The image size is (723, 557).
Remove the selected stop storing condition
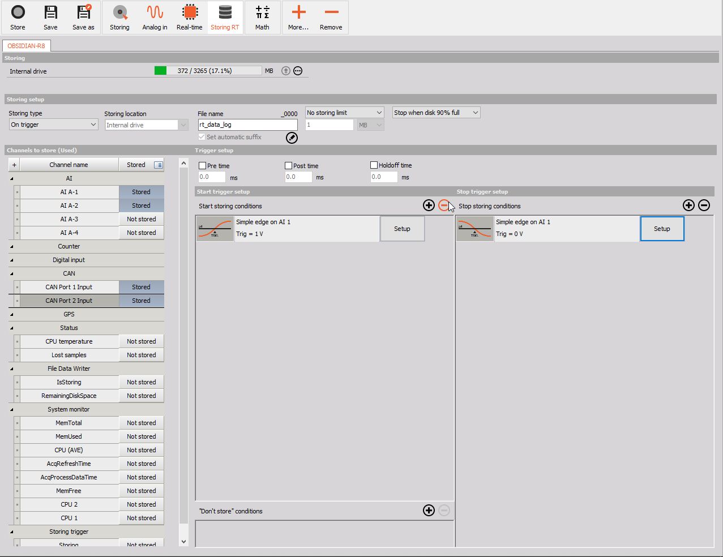pos(704,205)
